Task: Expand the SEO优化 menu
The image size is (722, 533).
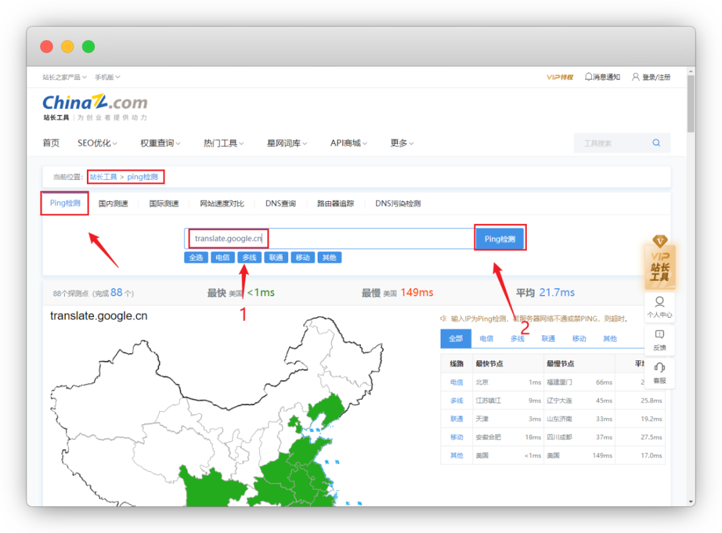Action: [x=97, y=143]
